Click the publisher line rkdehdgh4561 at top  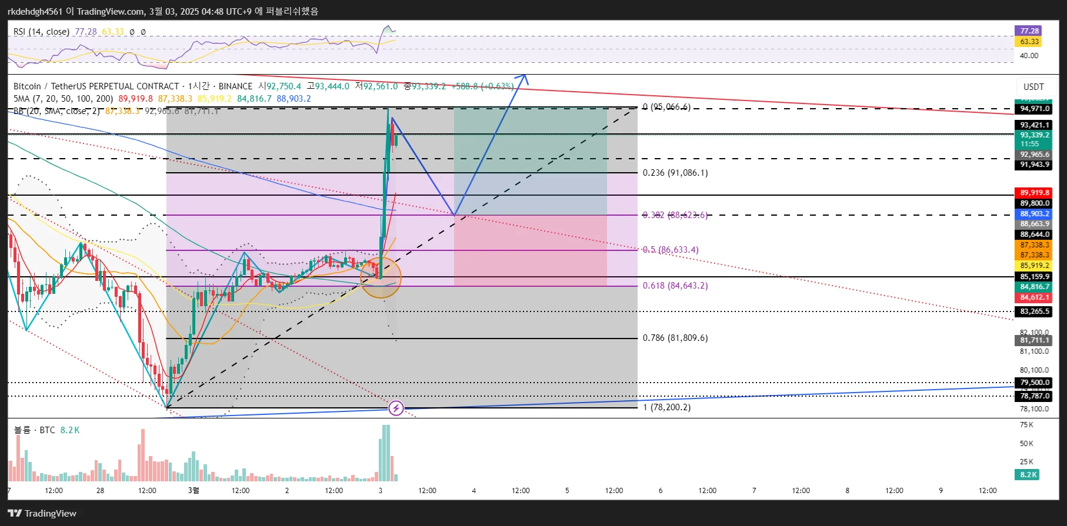pos(163,11)
